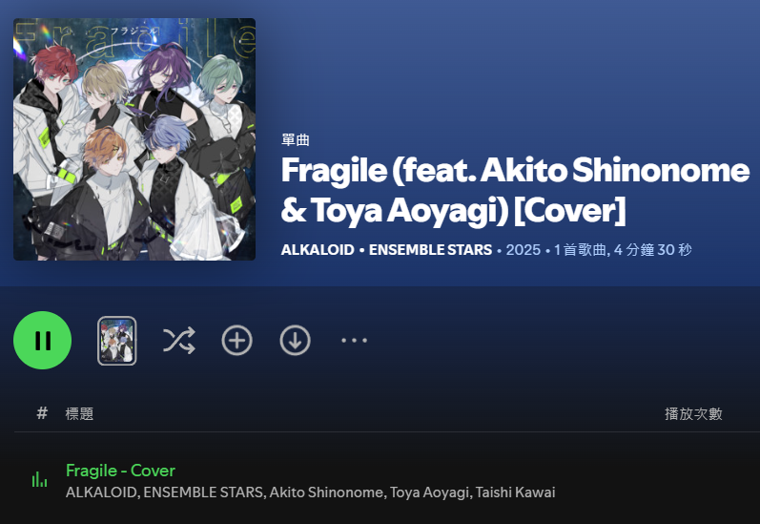Image resolution: width=760 pixels, height=524 pixels.
Task: Add single to library with plus icon
Action: click(x=237, y=340)
